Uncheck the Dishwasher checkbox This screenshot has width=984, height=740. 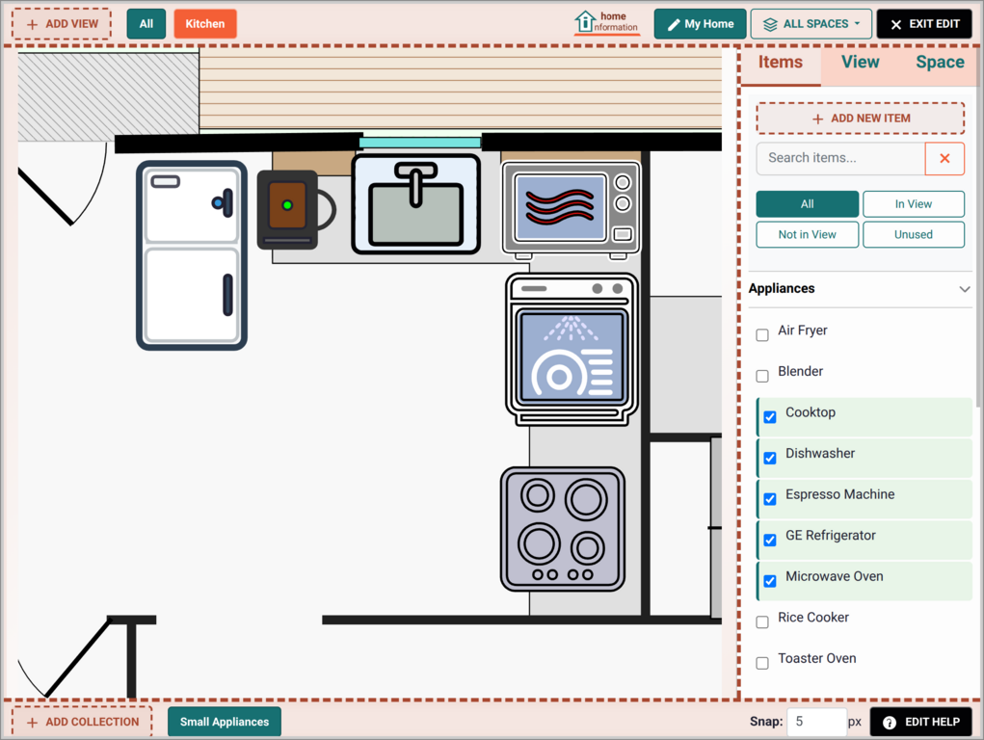(x=769, y=459)
